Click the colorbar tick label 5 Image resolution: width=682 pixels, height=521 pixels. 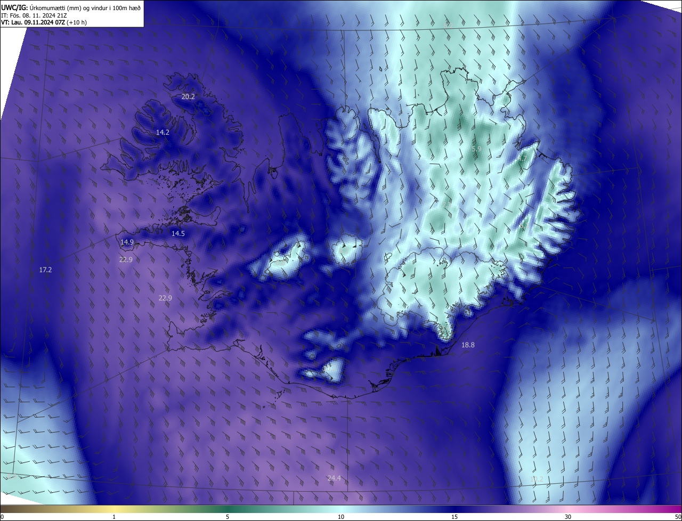tap(228, 517)
